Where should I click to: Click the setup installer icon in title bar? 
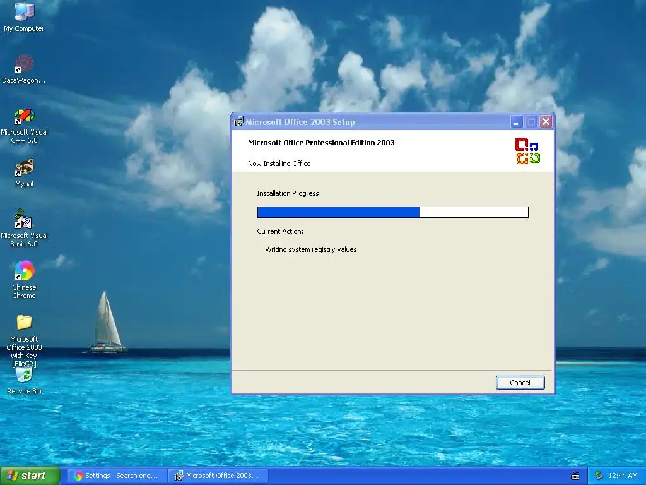click(238, 122)
